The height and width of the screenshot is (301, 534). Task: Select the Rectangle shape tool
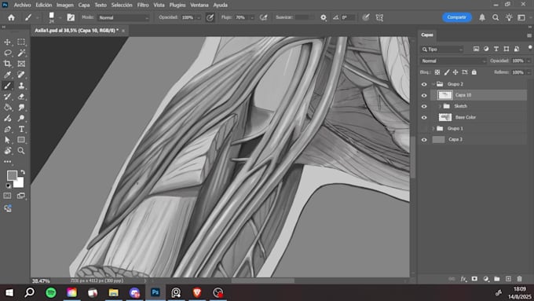point(21,140)
